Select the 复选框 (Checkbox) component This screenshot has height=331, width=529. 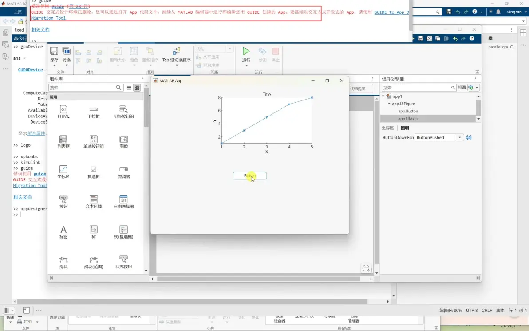click(x=93, y=171)
